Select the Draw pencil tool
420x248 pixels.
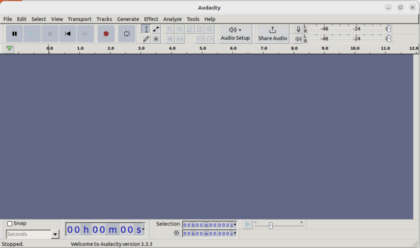pyautogui.click(x=146, y=39)
